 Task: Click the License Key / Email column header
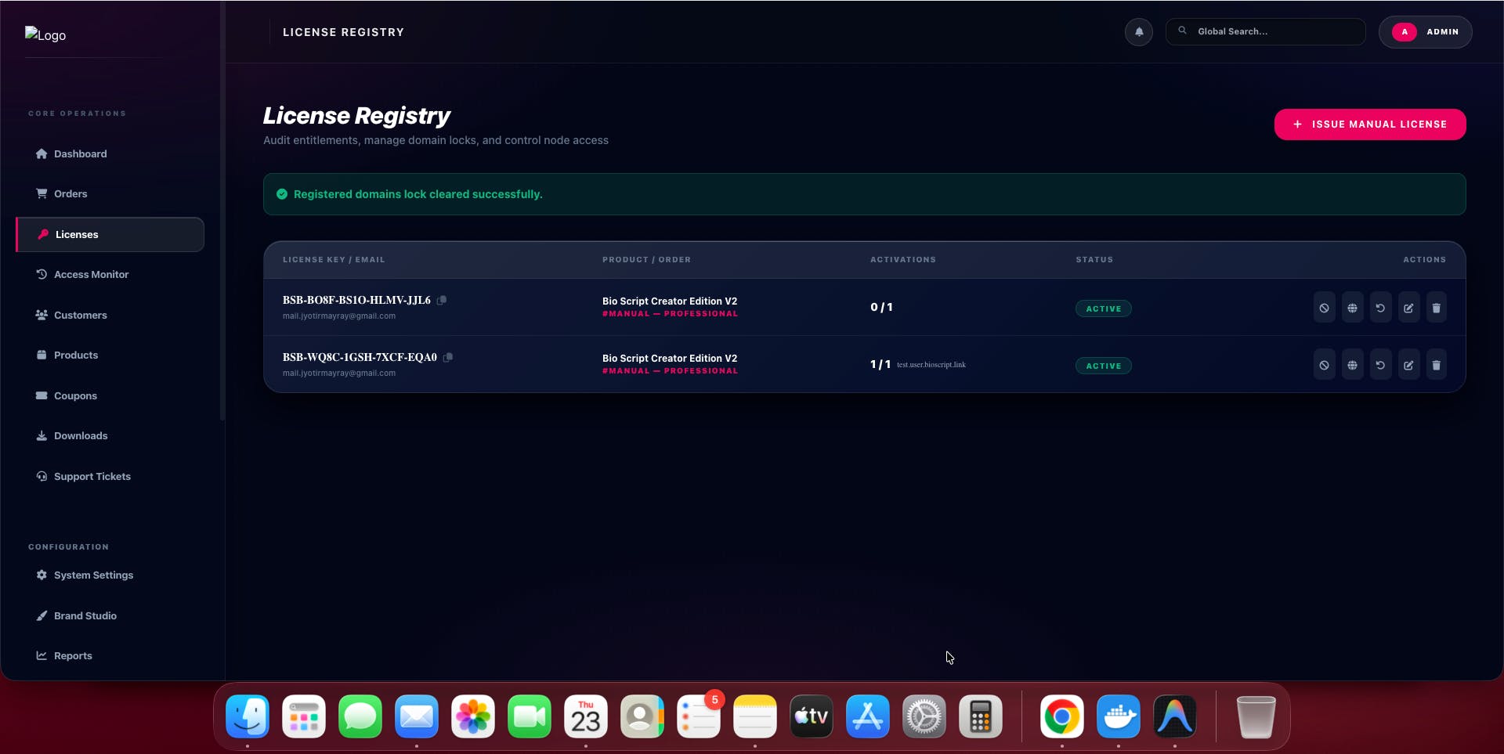click(334, 260)
